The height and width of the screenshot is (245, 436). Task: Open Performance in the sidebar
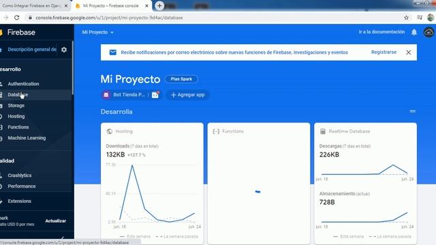(21, 186)
